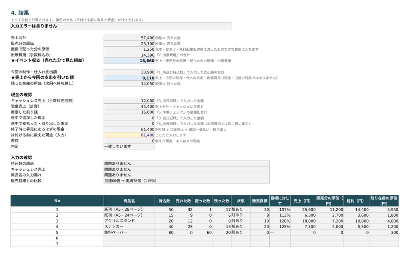Screen dimensions: 409x257
Task: Click the 新刊（A5・28ページ） product cell
Action: click(129, 209)
